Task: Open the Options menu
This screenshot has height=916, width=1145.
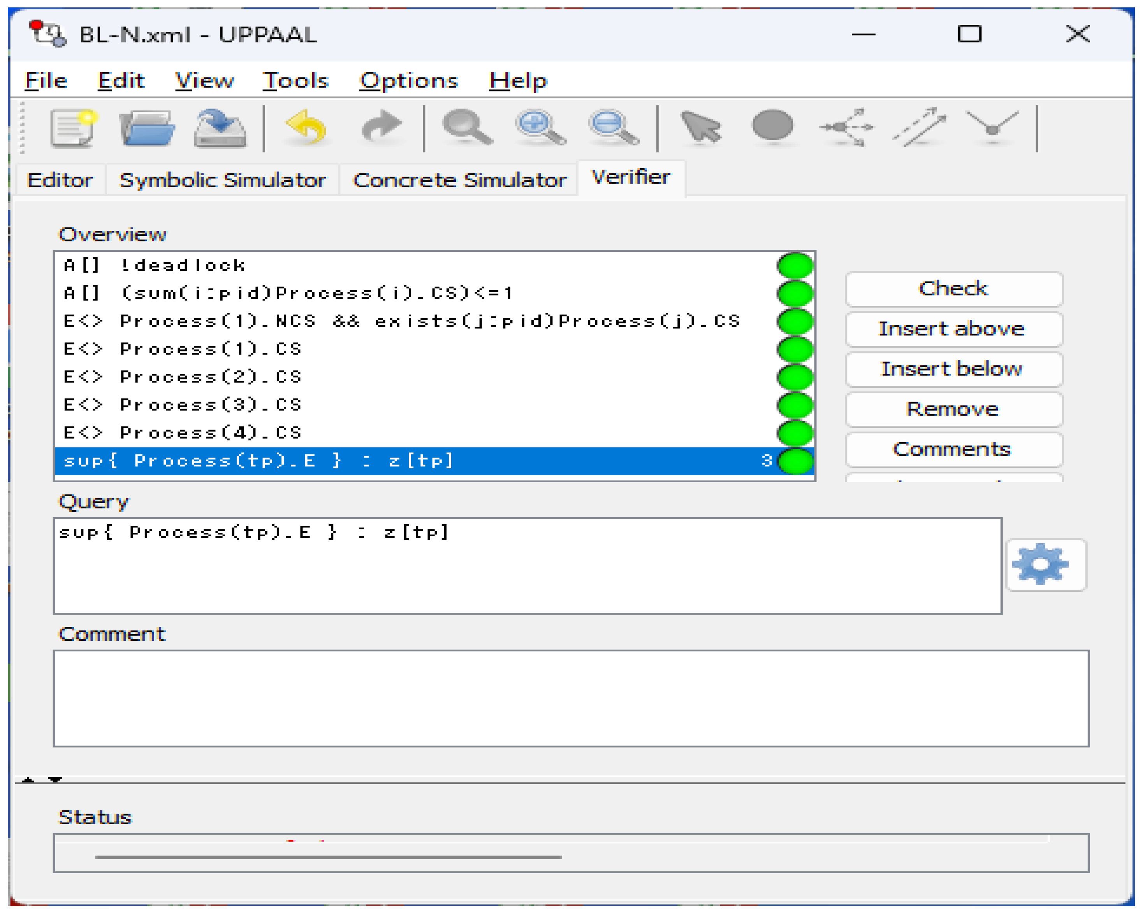Action: tap(408, 81)
